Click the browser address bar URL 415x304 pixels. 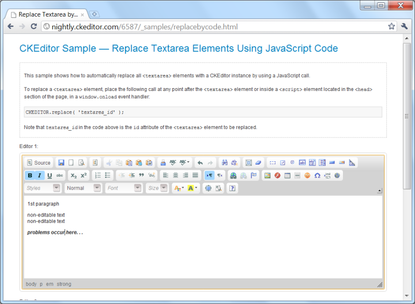coord(144,26)
